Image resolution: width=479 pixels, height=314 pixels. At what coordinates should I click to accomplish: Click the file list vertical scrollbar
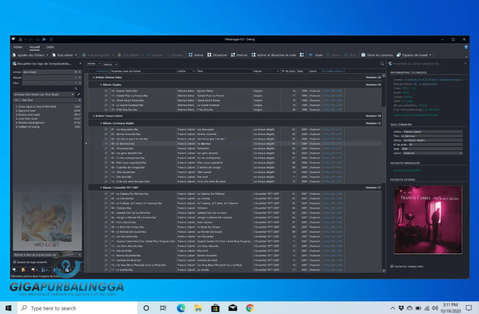384,144
